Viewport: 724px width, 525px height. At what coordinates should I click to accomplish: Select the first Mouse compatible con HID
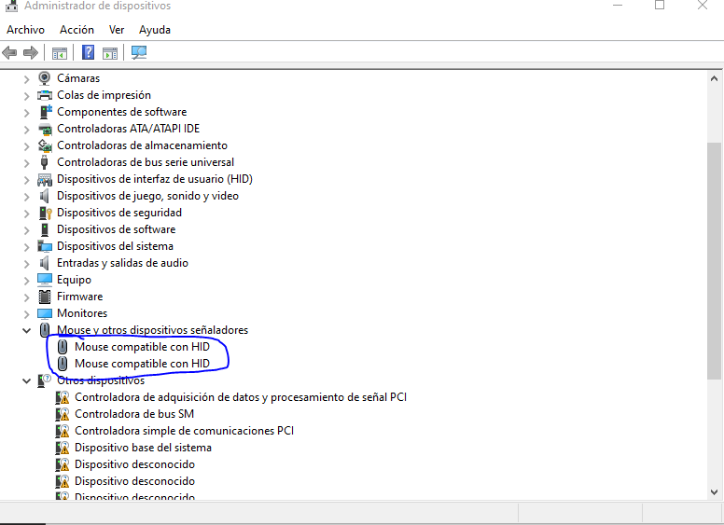pyautogui.click(x=142, y=347)
